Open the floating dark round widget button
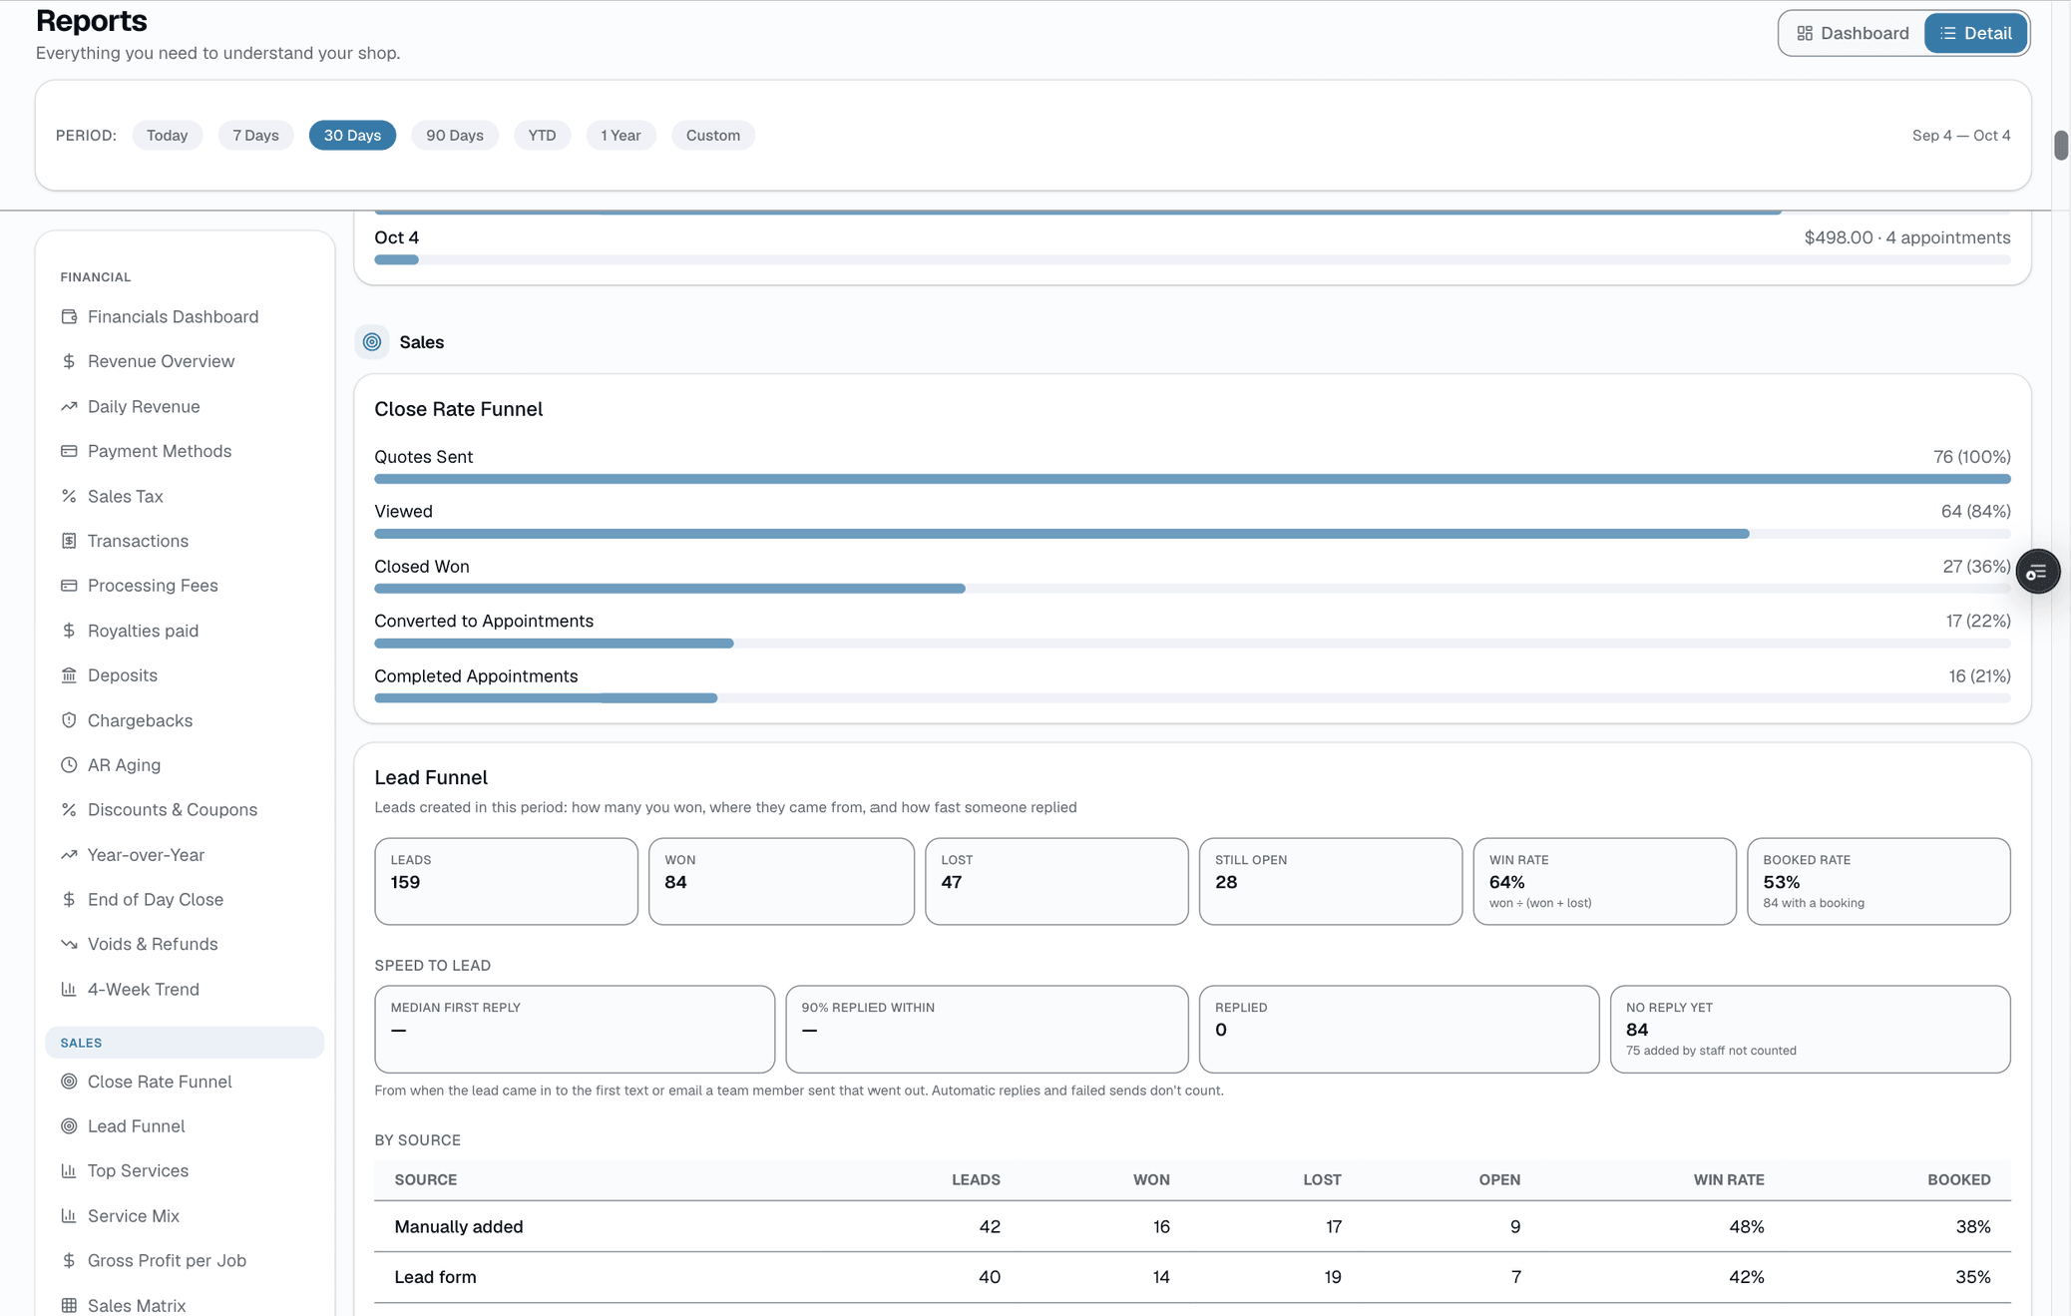The width and height of the screenshot is (2071, 1316). (2037, 572)
